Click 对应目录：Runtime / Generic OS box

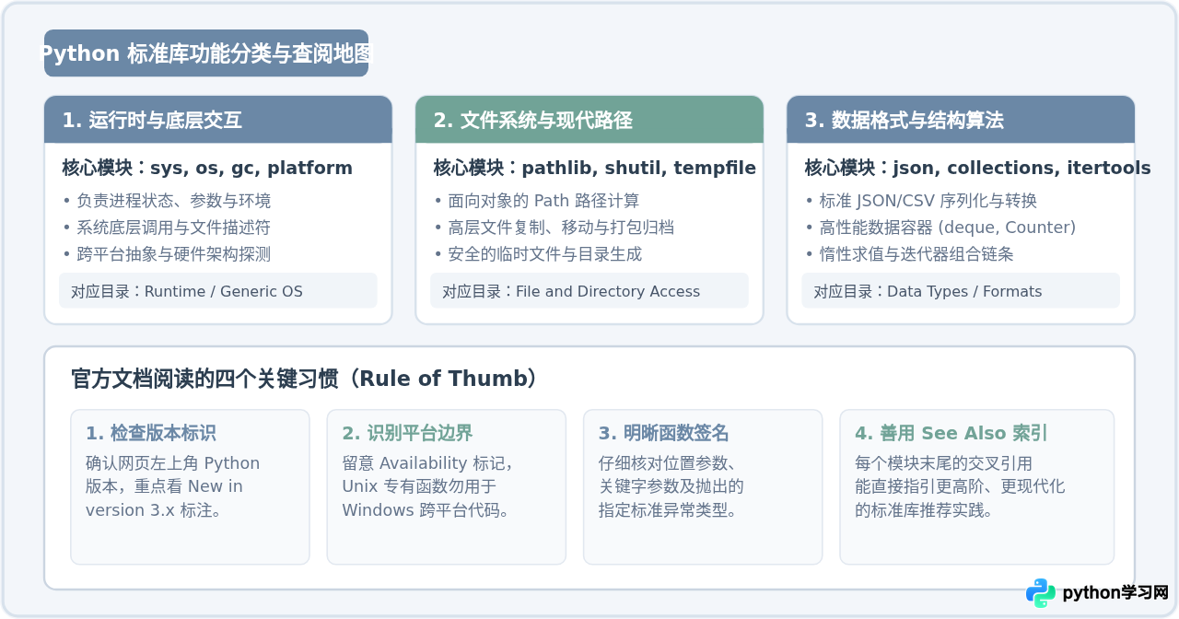click(x=218, y=290)
